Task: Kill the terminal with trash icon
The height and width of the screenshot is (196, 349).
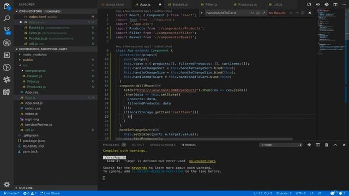Action: (327, 145)
